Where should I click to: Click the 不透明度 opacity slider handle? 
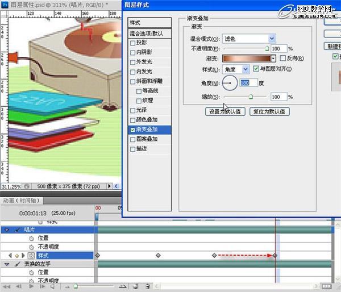click(x=267, y=49)
